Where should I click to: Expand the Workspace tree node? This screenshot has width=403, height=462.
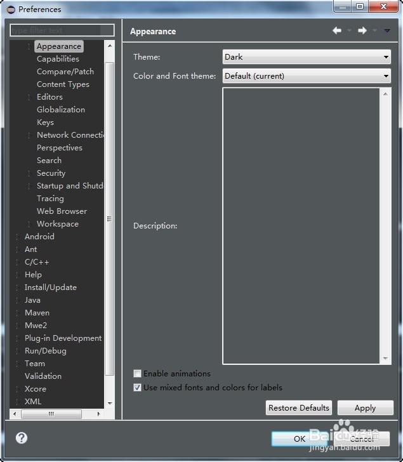click(29, 224)
